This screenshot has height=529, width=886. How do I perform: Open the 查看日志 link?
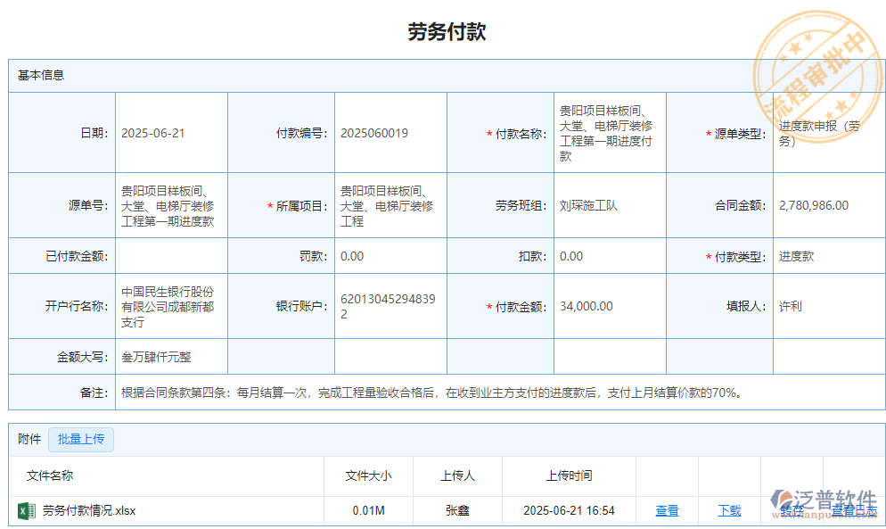point(853,510)
